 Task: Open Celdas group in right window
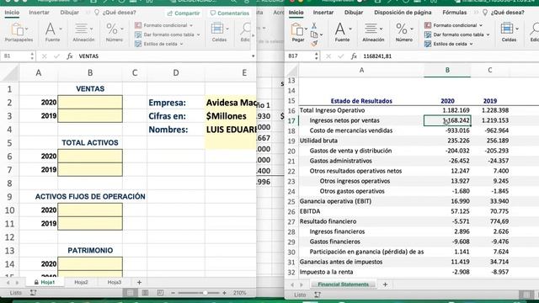[x=509, y=32]
